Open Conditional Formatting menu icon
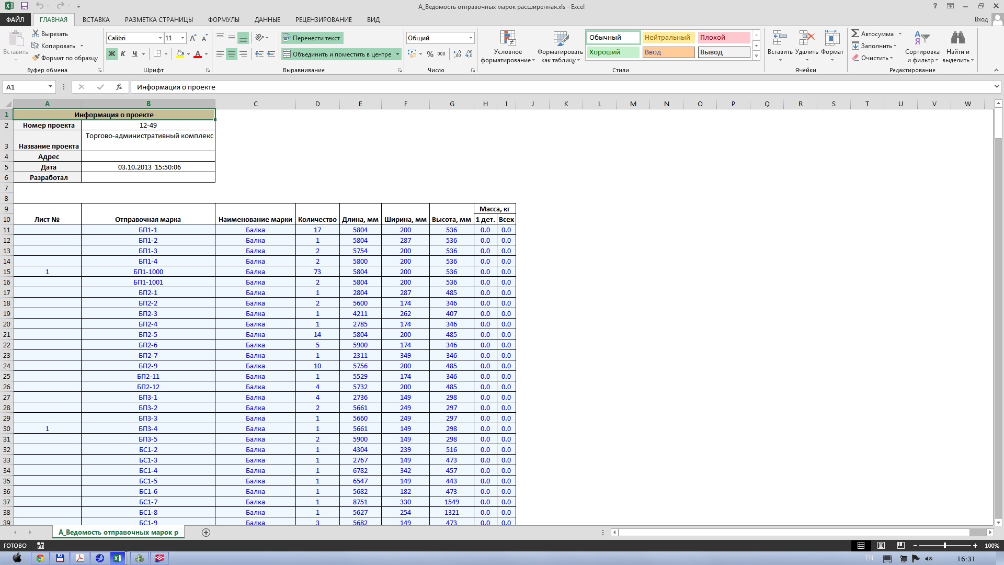This screenshot has width=1004, height=565. pos(507,39)
